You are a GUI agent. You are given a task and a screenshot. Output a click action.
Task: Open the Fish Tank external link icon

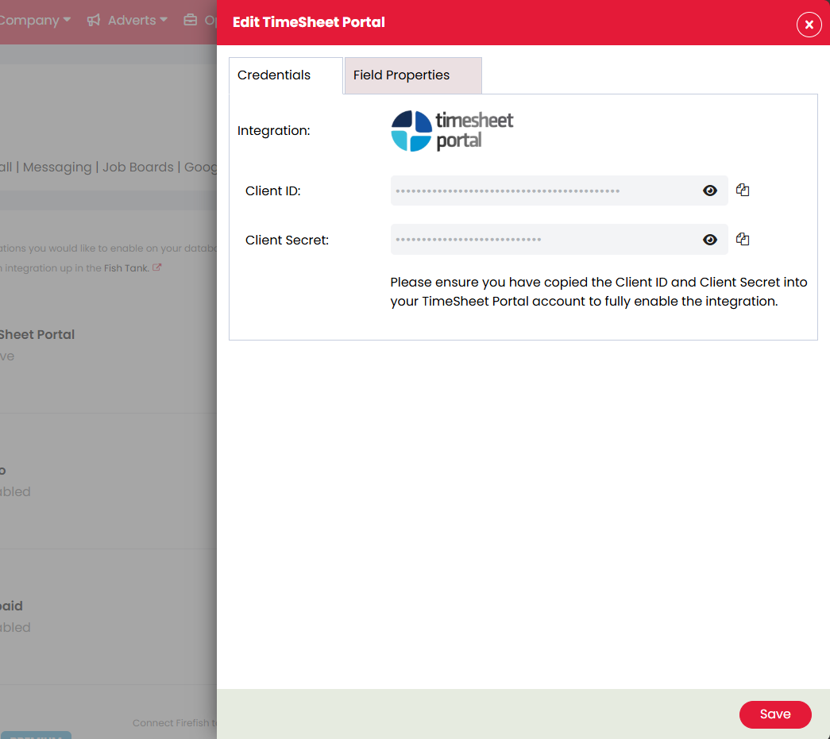tap(156, 268)
